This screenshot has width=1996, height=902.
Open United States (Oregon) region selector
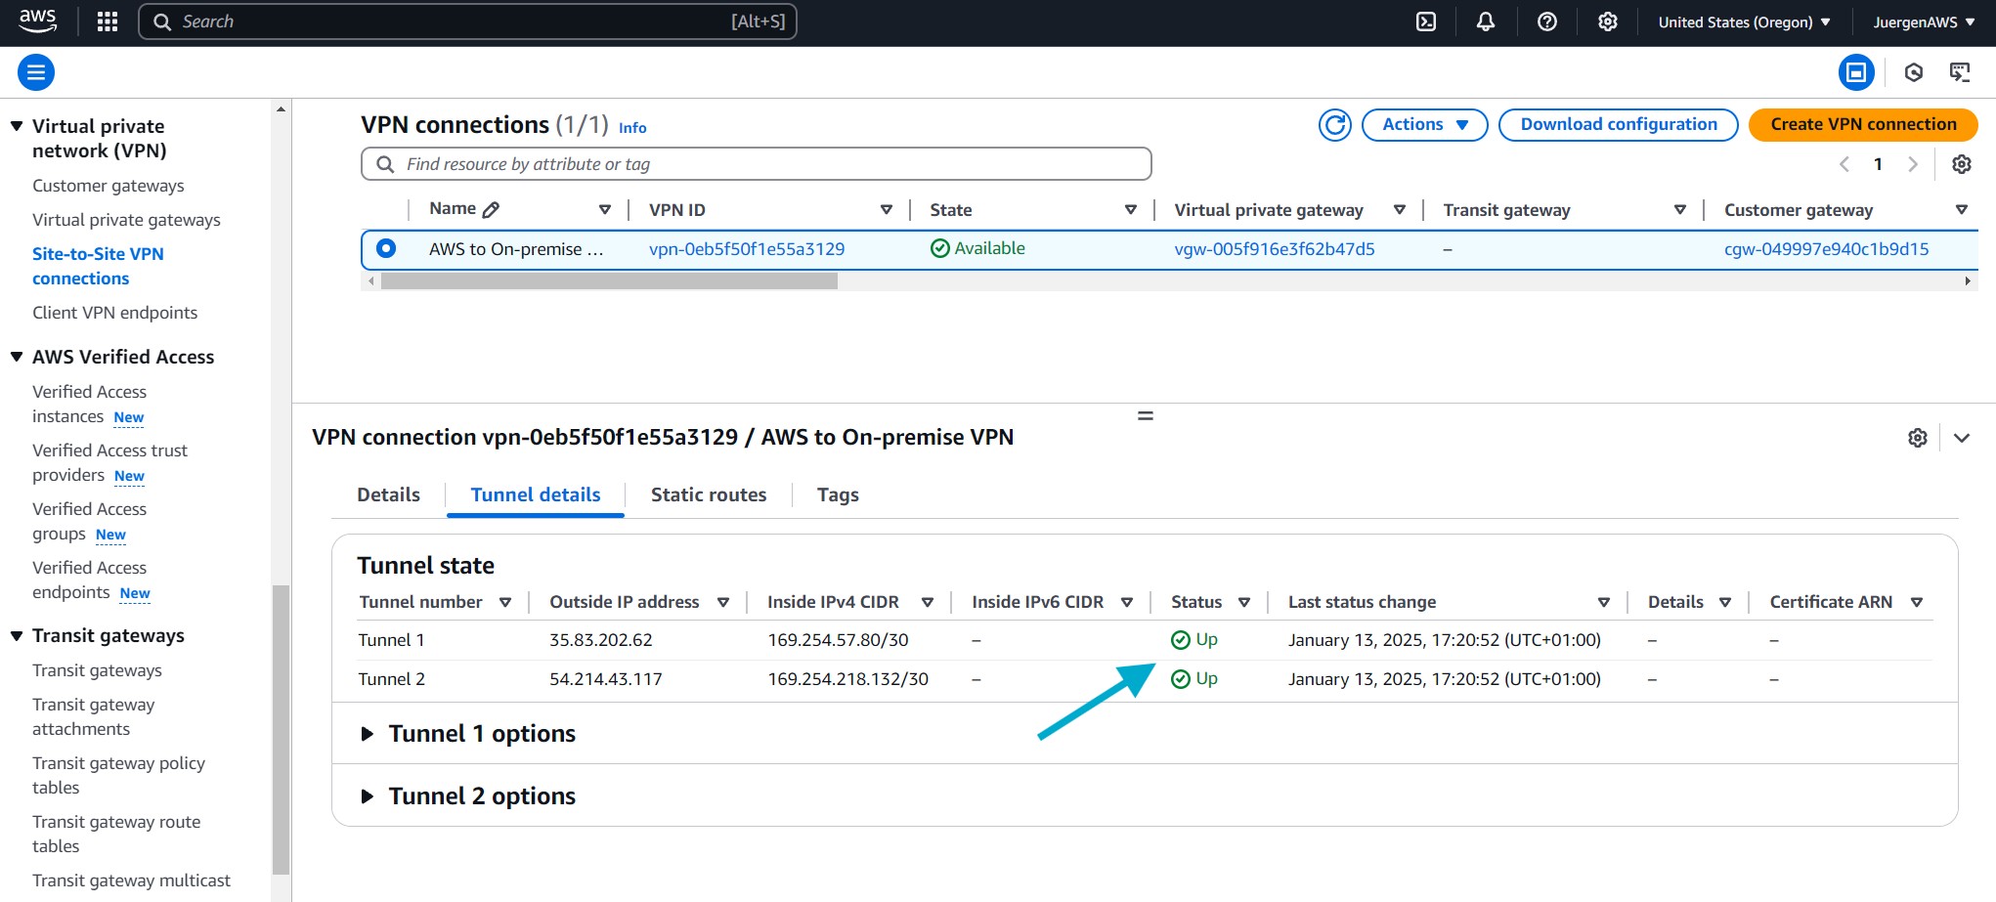(x=1744, y=21)
